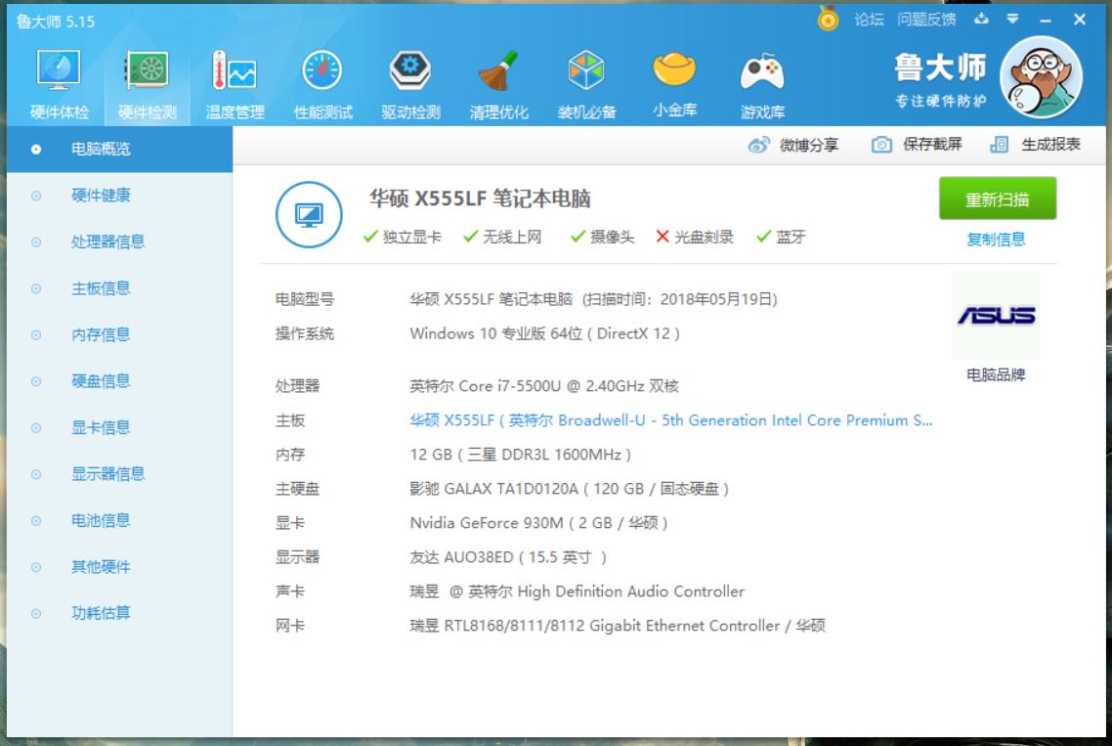This screenshot has width=1112, height=746.
Task: Click 蓝牙 feature indicator
Action: 780,237
